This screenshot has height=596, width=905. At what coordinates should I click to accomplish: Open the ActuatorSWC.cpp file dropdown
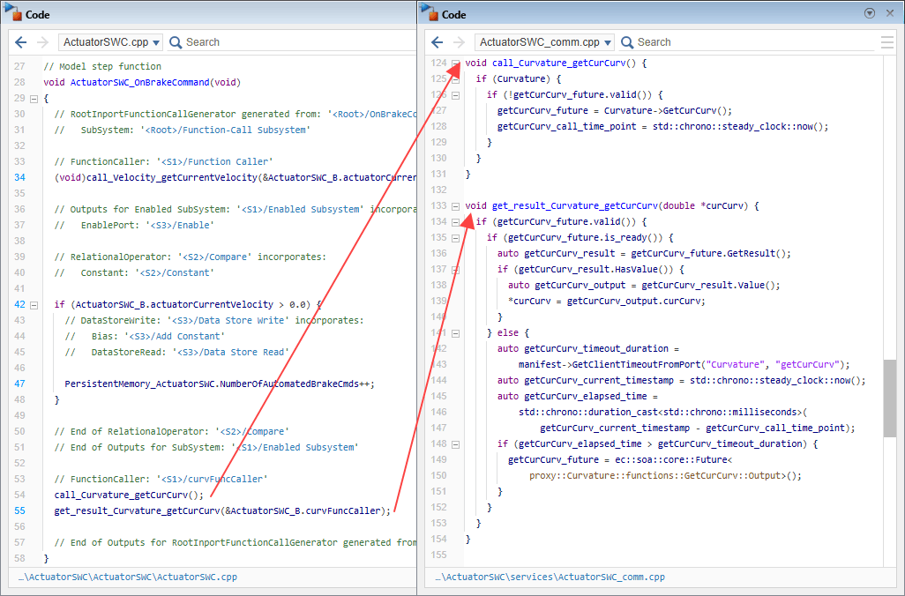tap(110, 42)
